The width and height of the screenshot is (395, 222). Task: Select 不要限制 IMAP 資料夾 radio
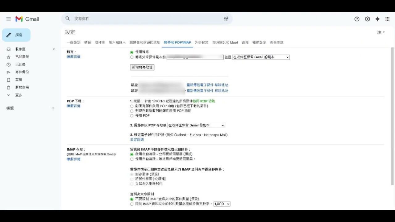132,199
